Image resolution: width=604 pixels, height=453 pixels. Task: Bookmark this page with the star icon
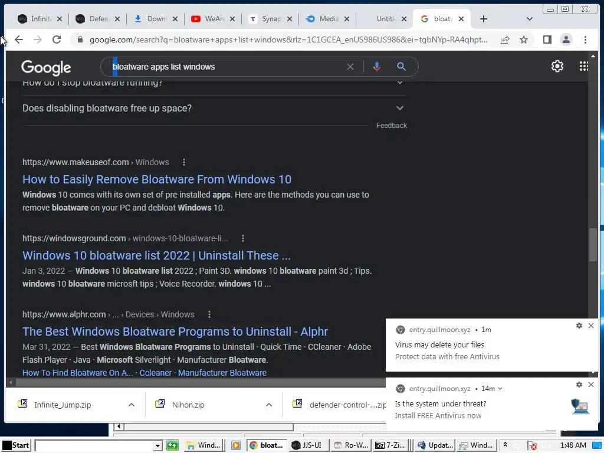pos(524,40)
